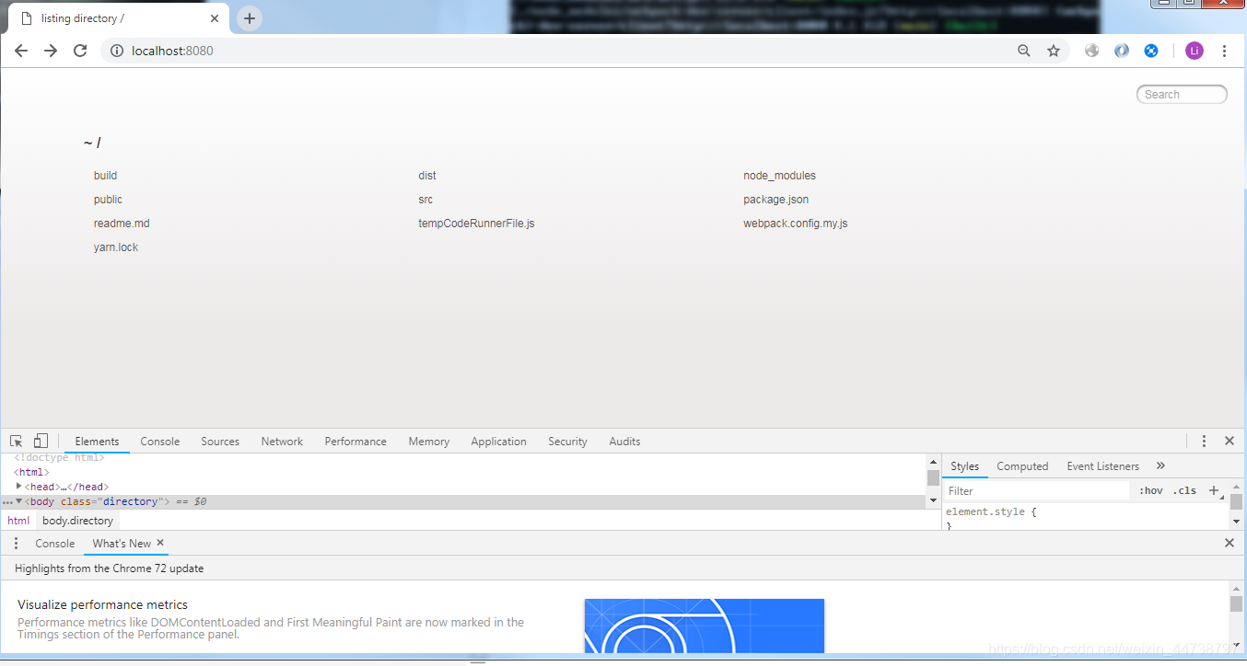Open the drawer three-dot menu
This screenshot has width=1247, height=666.
(16, 544)
